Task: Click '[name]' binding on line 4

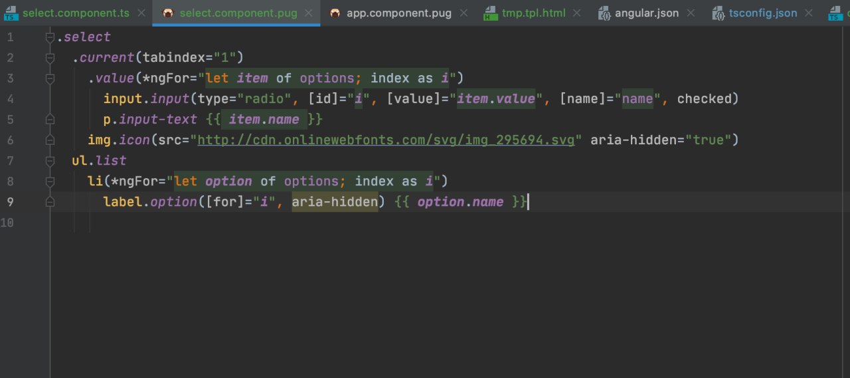Action: pyautogui.click(x=583, y=99)
